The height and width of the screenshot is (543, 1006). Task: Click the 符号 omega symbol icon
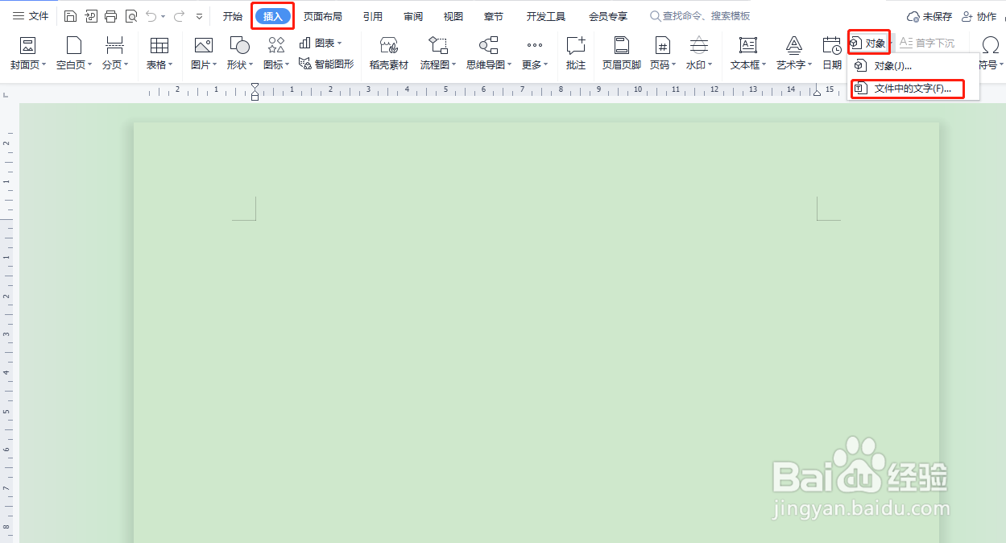point(991,45)
